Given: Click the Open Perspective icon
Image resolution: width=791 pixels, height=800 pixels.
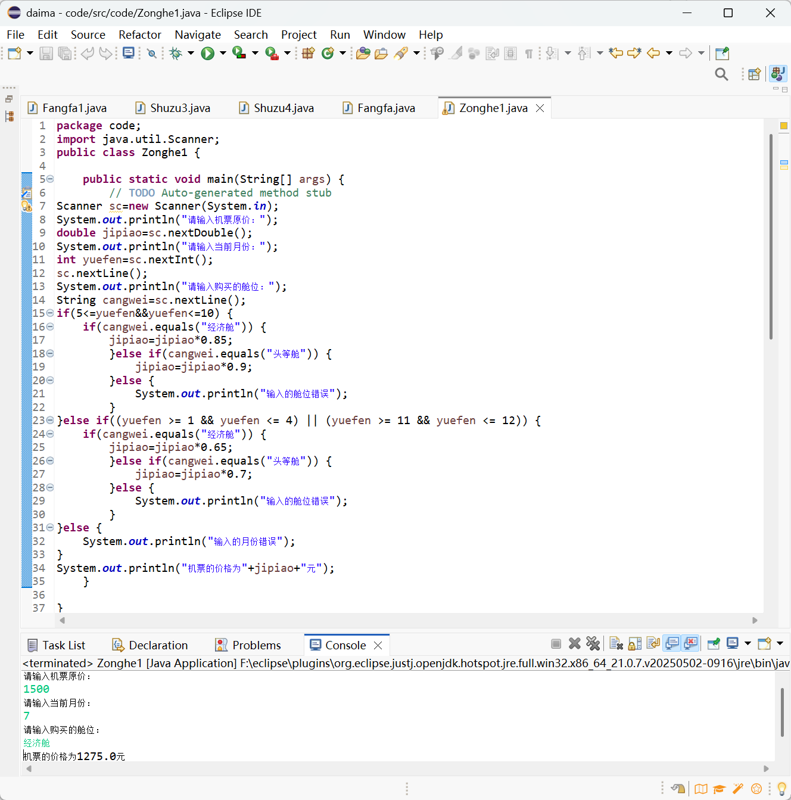Looking at the screenshot, I should click(755, 74).
